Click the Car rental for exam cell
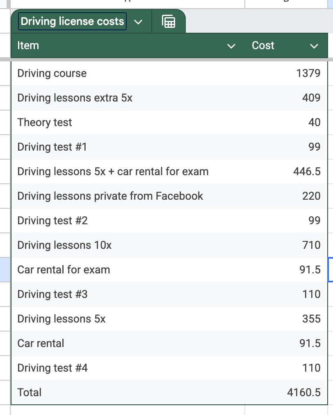333x415 pixels. [64, 270]
